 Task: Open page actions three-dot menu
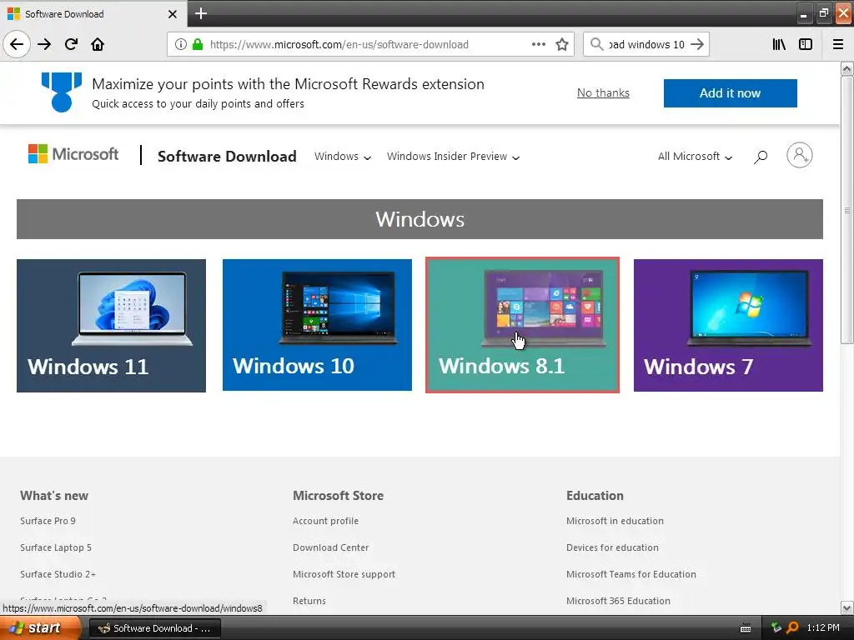(538, 44)
